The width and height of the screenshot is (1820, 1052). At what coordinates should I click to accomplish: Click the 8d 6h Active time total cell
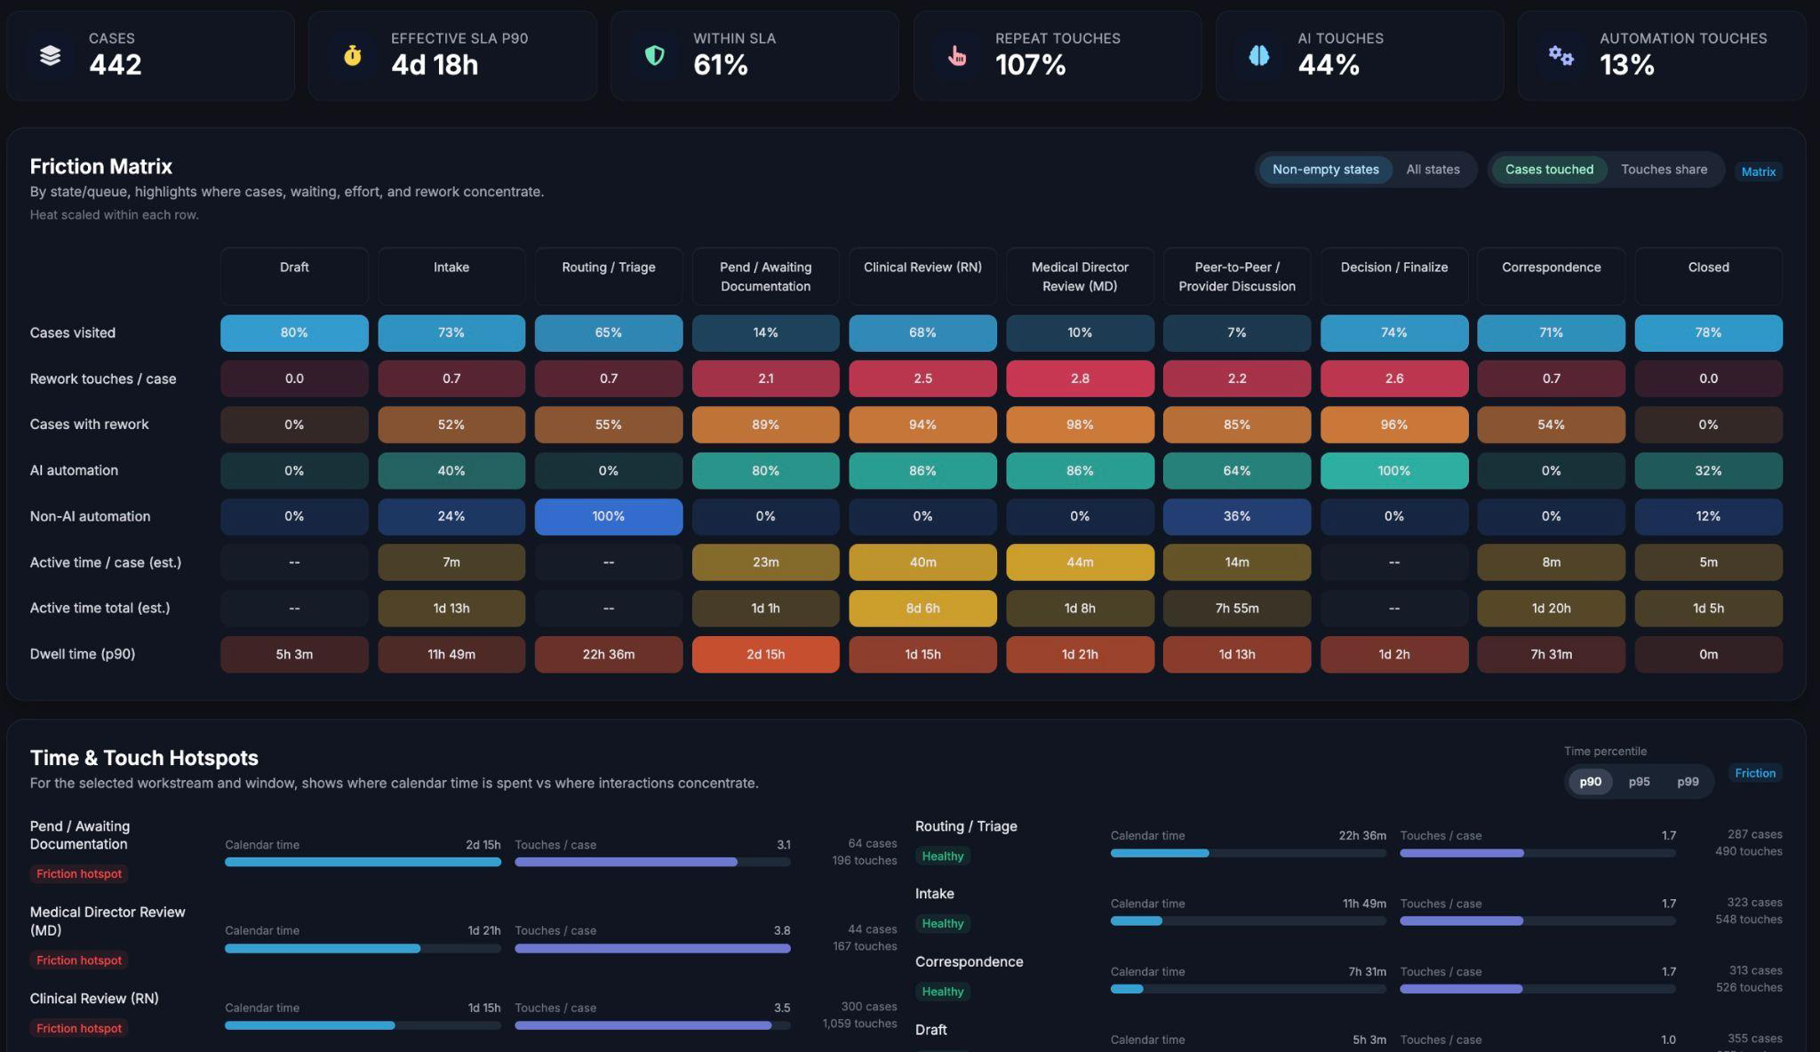click(x=922, y=609)
